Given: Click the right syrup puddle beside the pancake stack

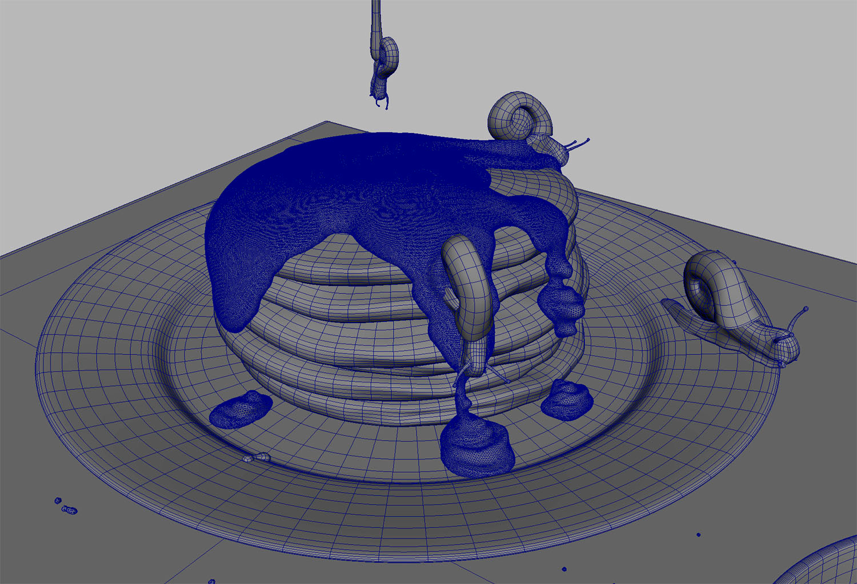Looking at the screenshot, I should [567, 400].
